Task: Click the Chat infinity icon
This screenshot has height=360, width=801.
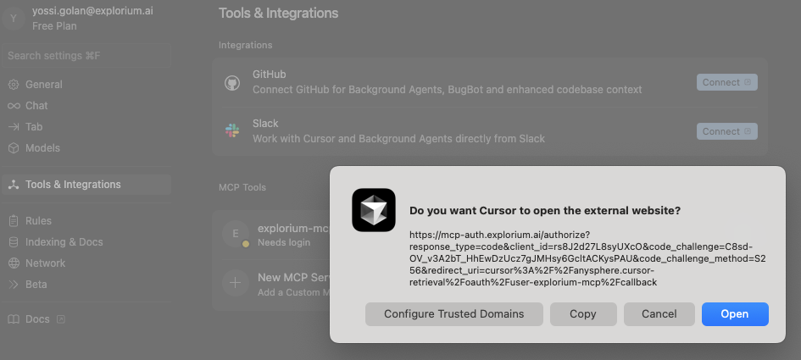Action: point(14,106)
